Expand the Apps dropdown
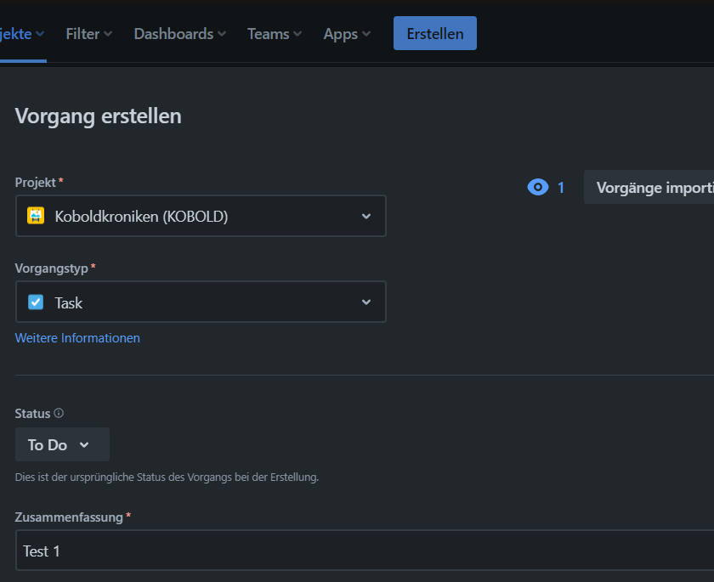 click(346, 34)
